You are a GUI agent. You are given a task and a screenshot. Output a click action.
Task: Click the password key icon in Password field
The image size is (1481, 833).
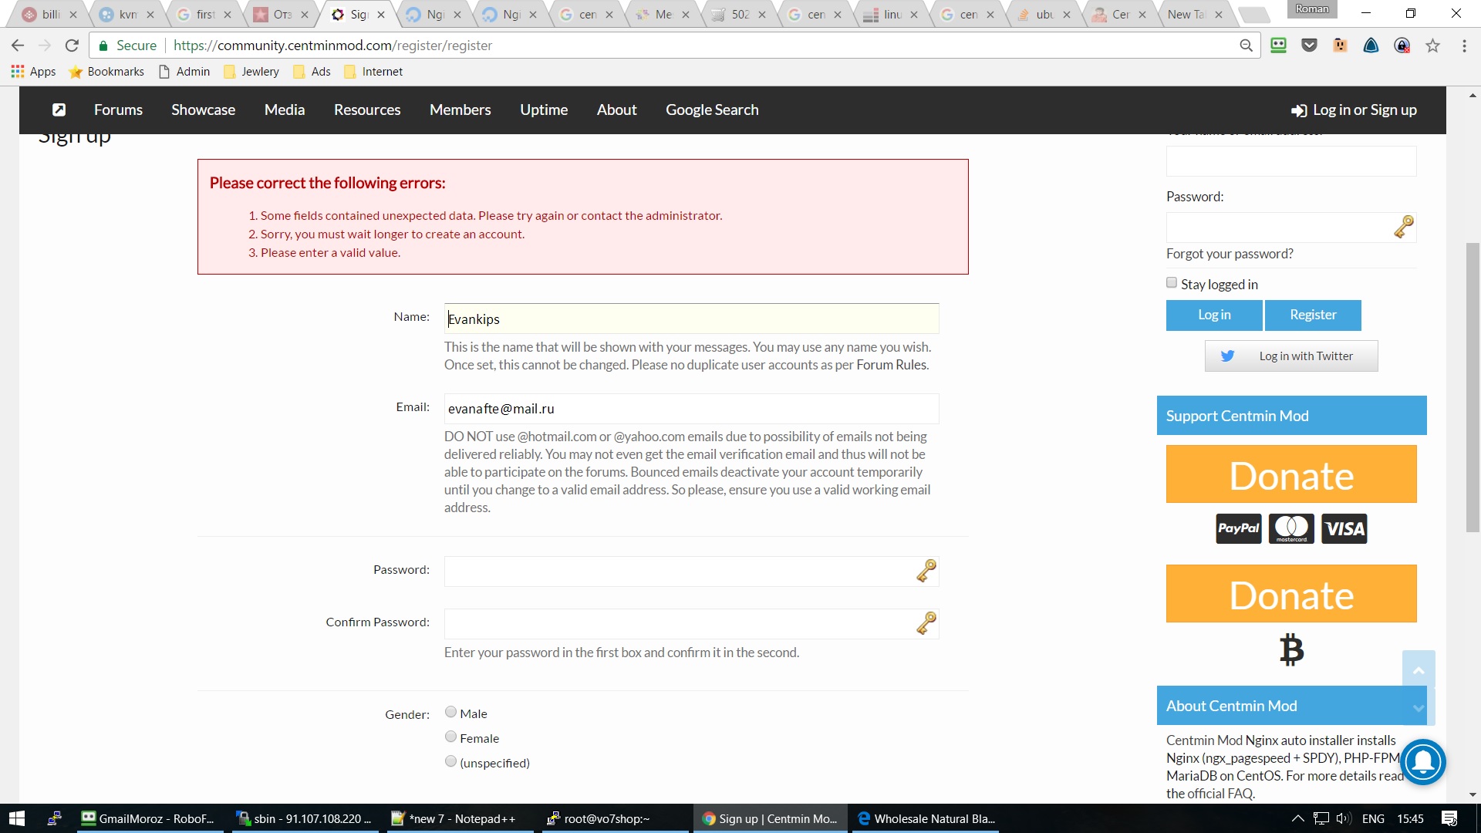click(x=926, y=571)
